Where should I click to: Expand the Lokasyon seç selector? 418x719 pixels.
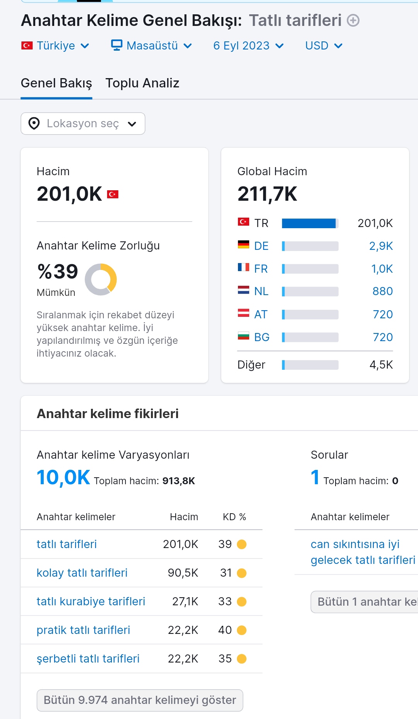(83, 124)
